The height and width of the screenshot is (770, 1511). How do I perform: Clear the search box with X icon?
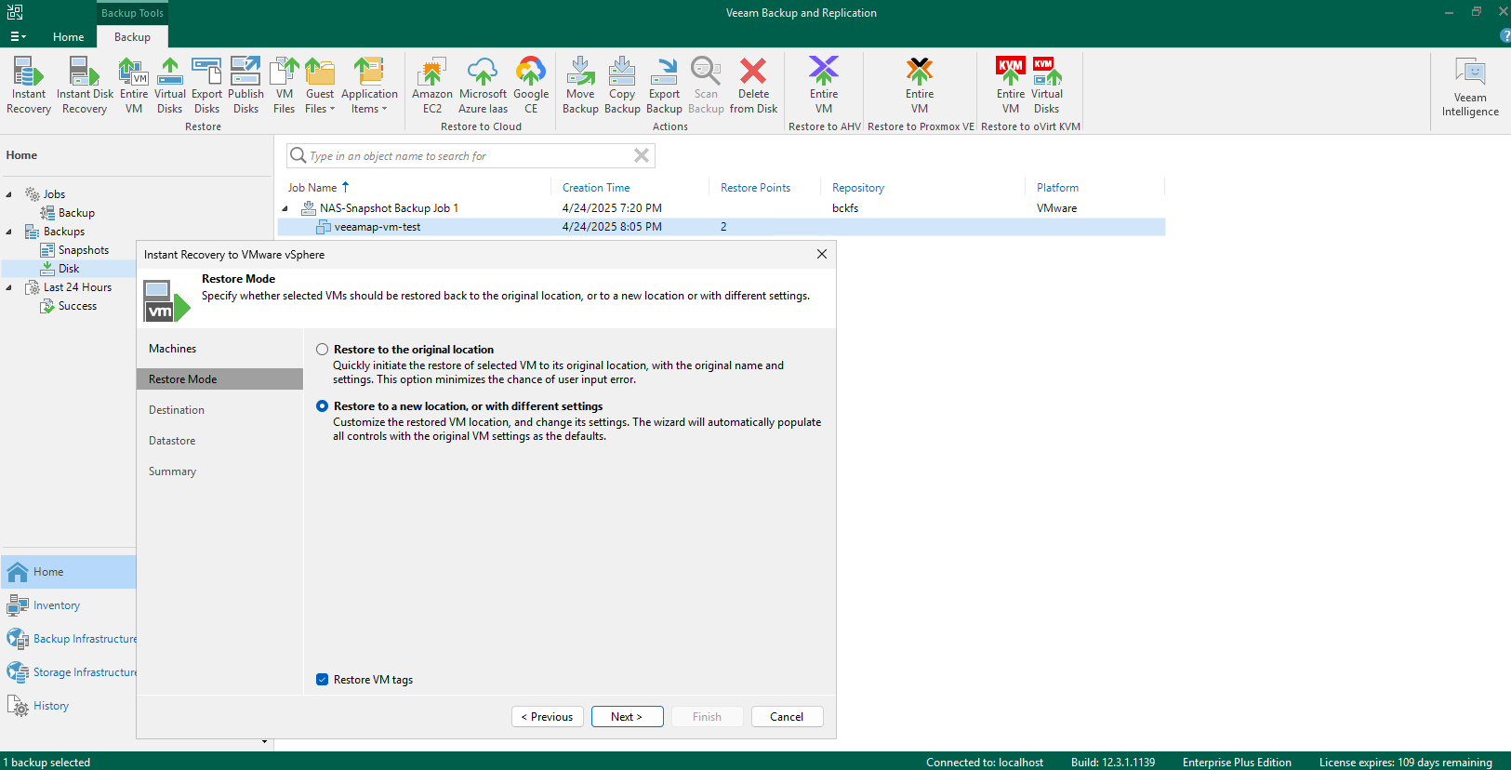(642, 155)
